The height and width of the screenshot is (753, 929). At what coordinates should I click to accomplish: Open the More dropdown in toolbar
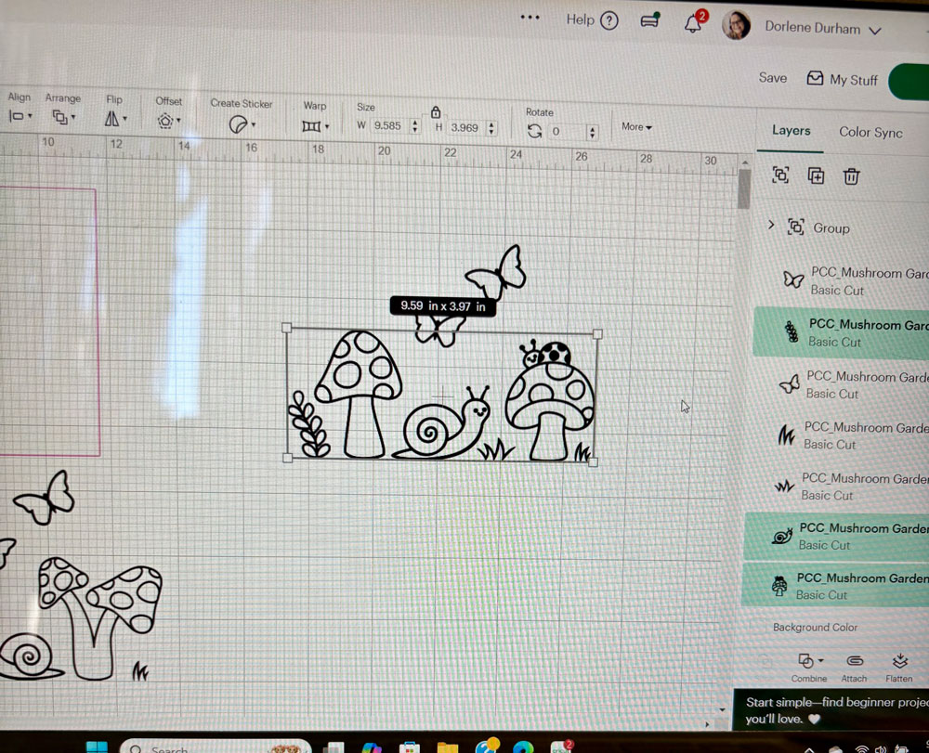[x=636, y=127]
